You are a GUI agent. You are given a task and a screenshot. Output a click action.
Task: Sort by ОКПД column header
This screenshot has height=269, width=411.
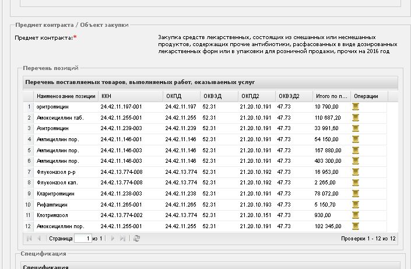pos(182,96)
